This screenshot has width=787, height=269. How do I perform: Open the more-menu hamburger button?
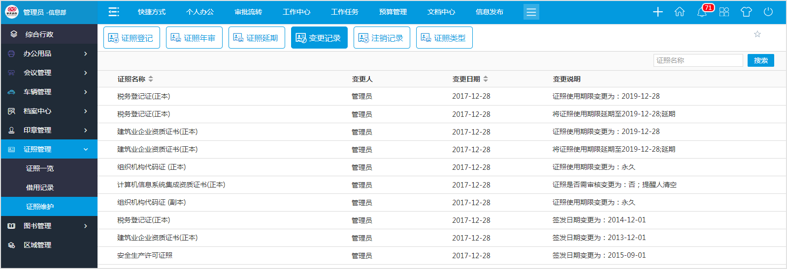531,12
